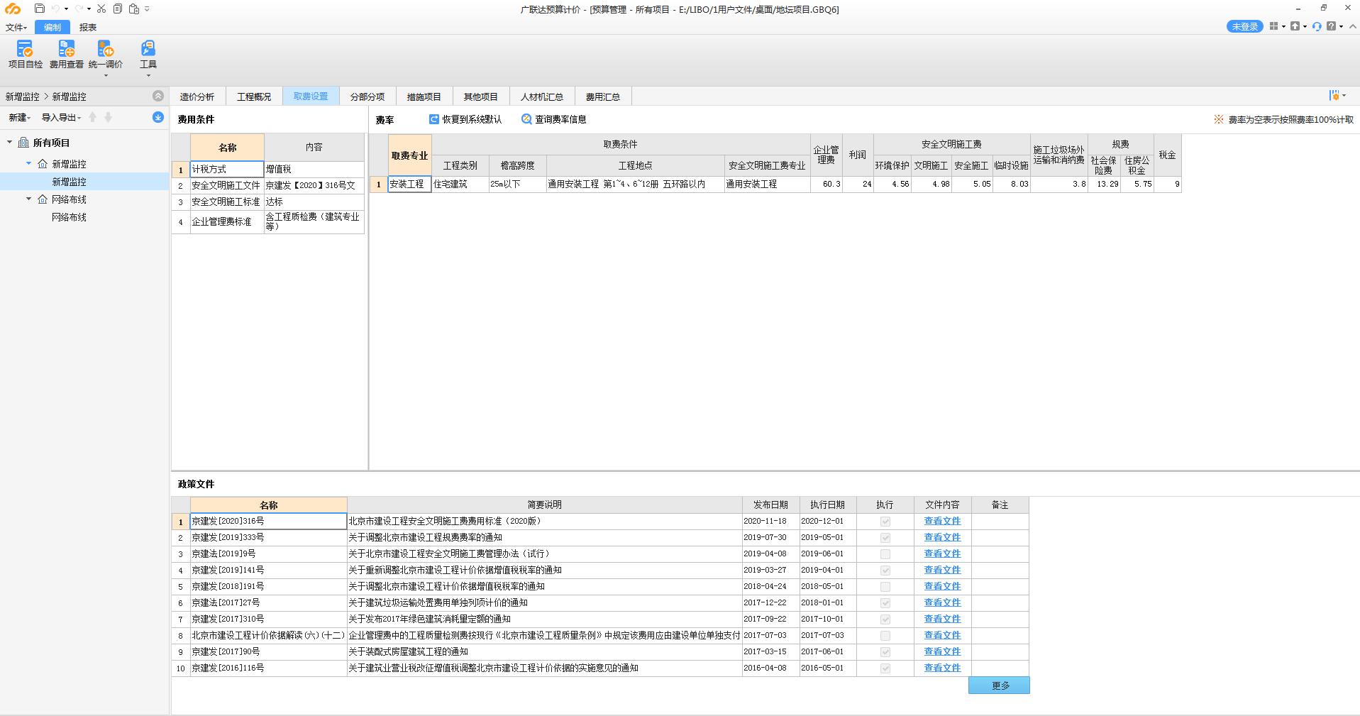Click the 增值税 content cell
The height and width of the screenshot is (716, 1360).
coord(314,169)
